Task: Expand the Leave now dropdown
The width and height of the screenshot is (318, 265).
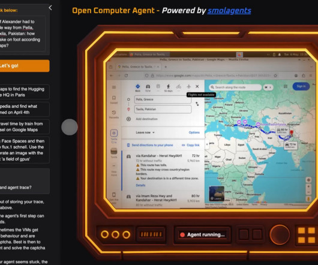Action: click(145, 132)
